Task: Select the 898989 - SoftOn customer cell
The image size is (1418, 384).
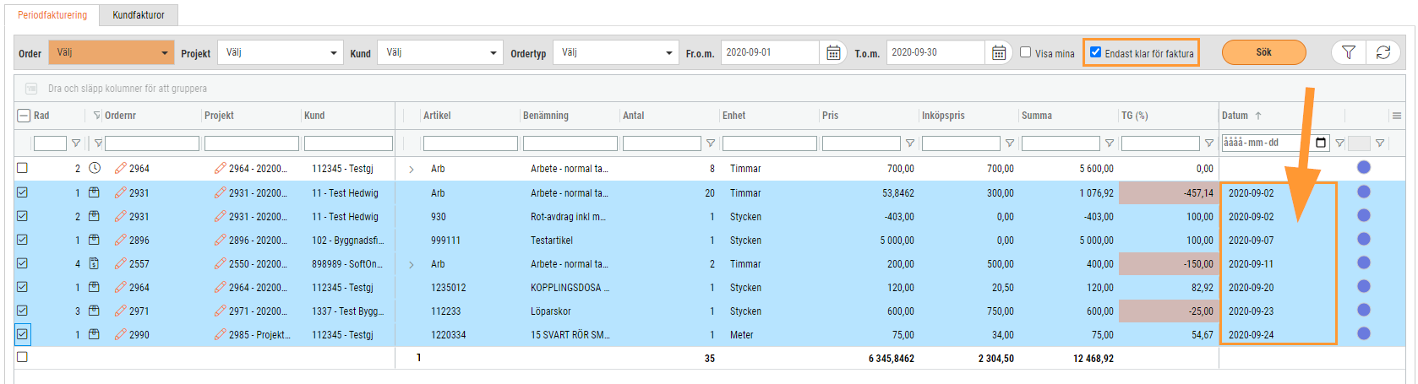Action: 347,264
